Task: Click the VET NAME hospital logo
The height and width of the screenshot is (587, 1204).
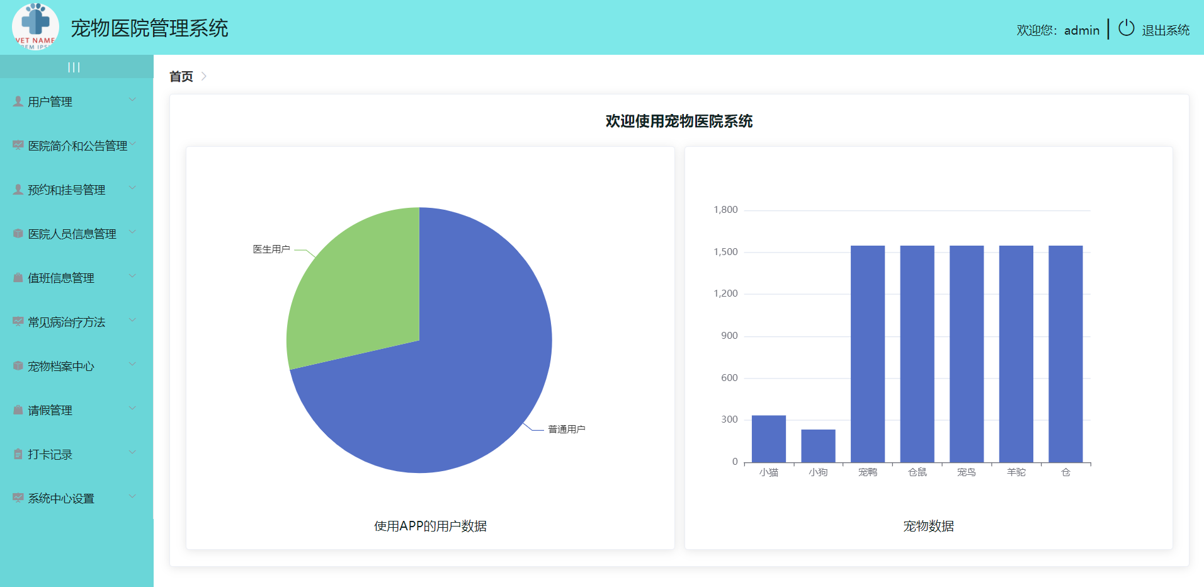Action: click(x=35, y=26)
